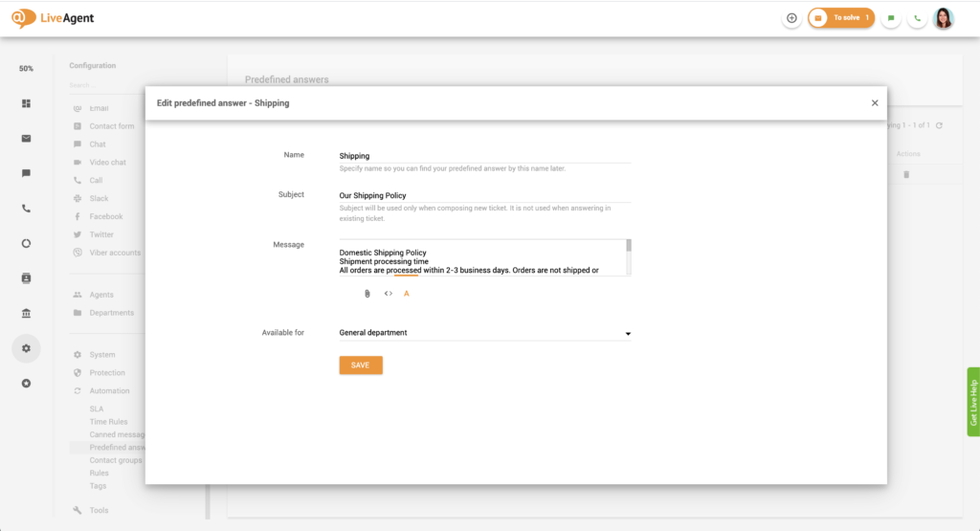Open text formatting 'A' icon
This screenshot has width=980, height=531.
pyautogui.click(x=407, y=294)
